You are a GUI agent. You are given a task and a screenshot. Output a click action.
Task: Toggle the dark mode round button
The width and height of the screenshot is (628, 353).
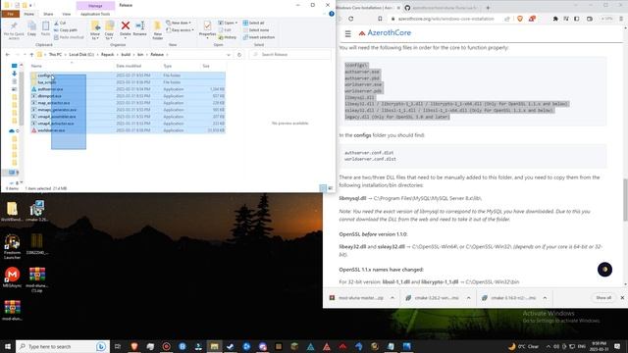pyautogui.click(x=604, y=270)
